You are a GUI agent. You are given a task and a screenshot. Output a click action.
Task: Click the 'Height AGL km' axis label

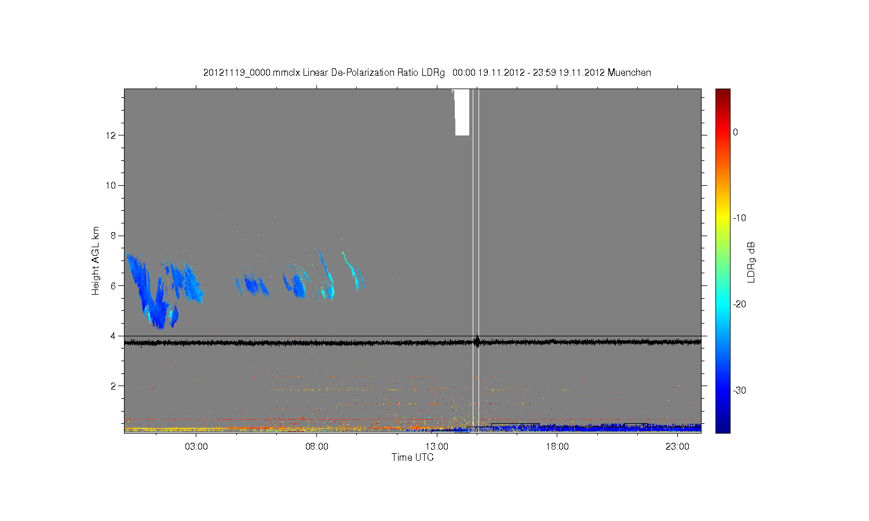[x=96, y=260]
